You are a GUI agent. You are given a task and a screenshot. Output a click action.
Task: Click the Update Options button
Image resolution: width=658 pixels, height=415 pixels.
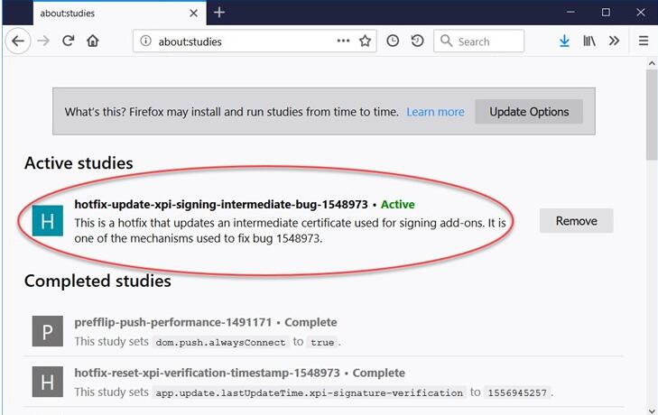529,112
